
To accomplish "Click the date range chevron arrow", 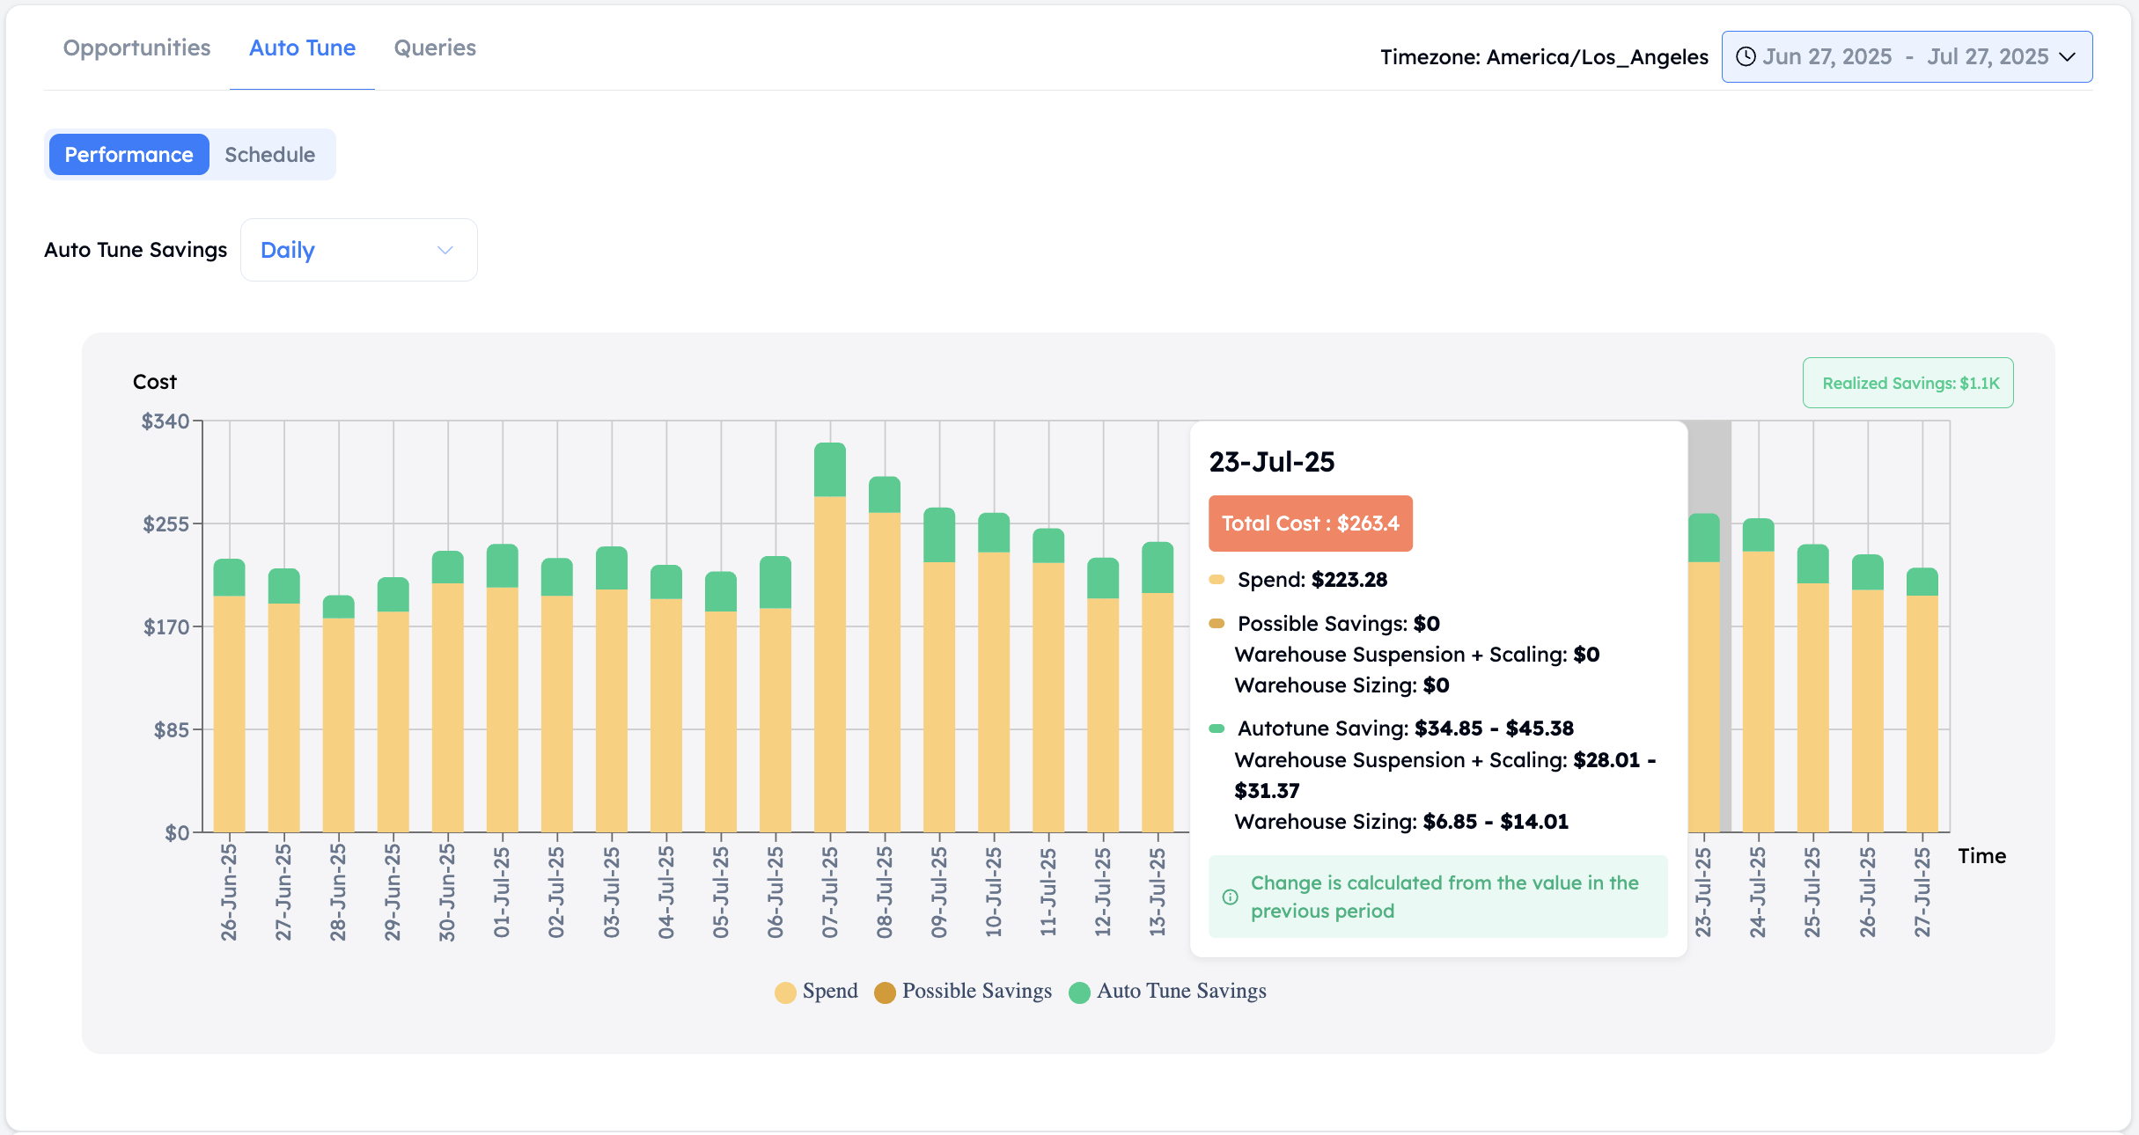I will tap(2068, 57).
